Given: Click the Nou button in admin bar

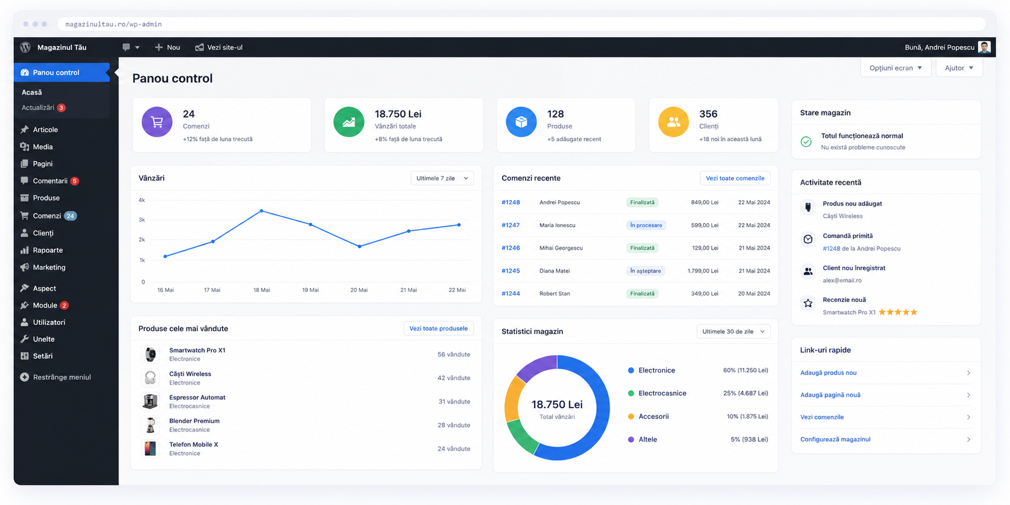Looking at the screenshot, I should pyautogui.click(x=167, y=47).
